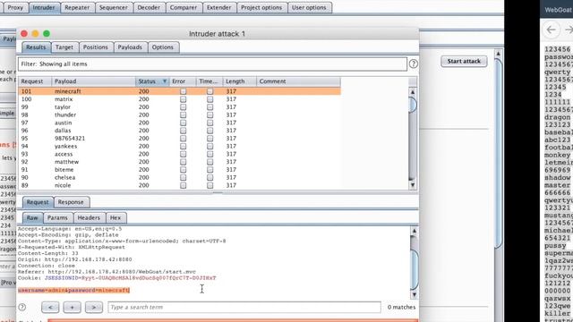Toggle Error checkbox for thunder row

(x=183, y=115)
